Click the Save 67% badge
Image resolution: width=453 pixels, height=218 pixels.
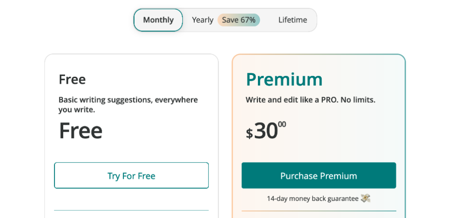[x=238, y=20]
